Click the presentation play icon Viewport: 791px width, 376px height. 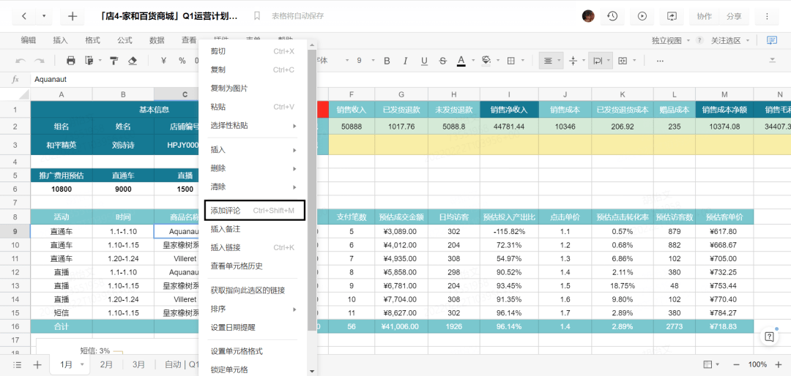point(642,16)
